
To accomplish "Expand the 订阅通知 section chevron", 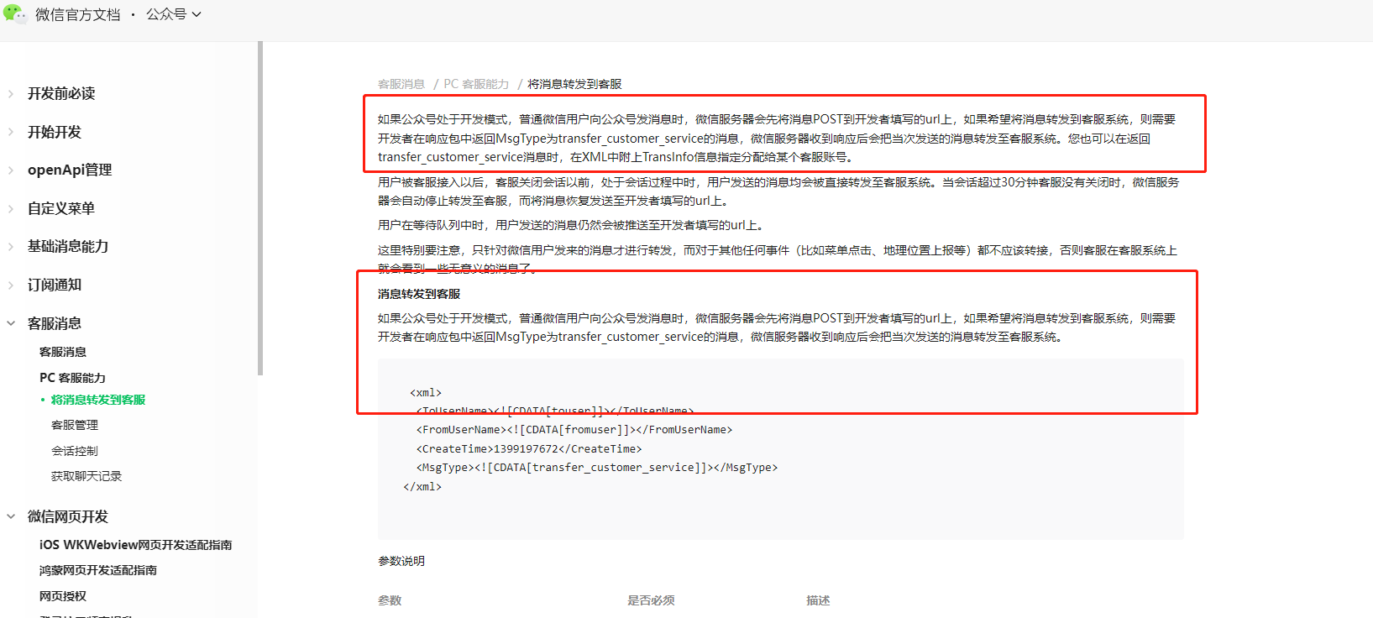I will (x=11, y=285).
